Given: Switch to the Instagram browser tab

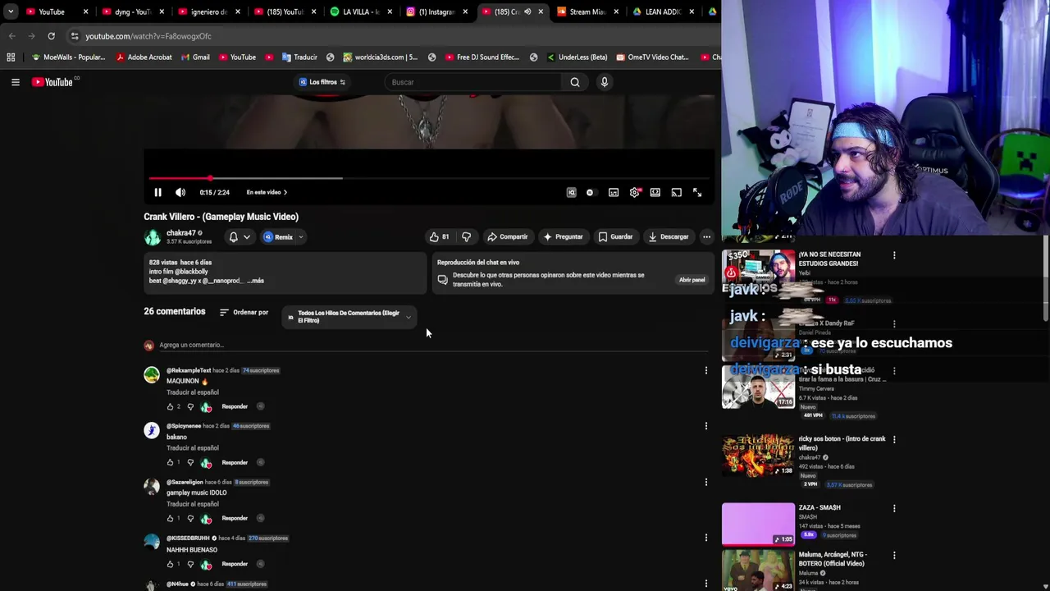Looking at the screenshot, I should pos(437,11).
